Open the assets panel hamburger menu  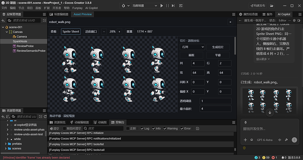(44, 111)
